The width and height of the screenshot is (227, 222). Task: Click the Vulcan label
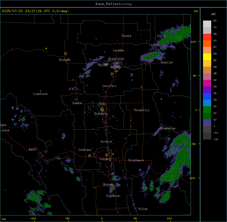(143, 209)
